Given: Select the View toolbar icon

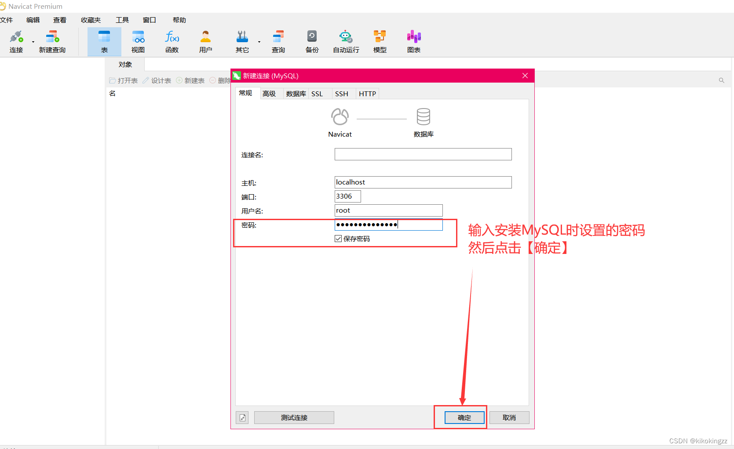Looking at the screenshot, I should pos(138,42).
